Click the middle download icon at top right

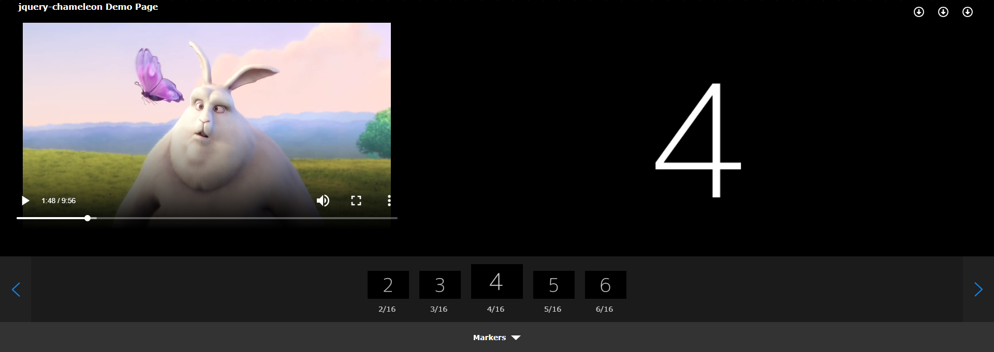pos(943,12)
